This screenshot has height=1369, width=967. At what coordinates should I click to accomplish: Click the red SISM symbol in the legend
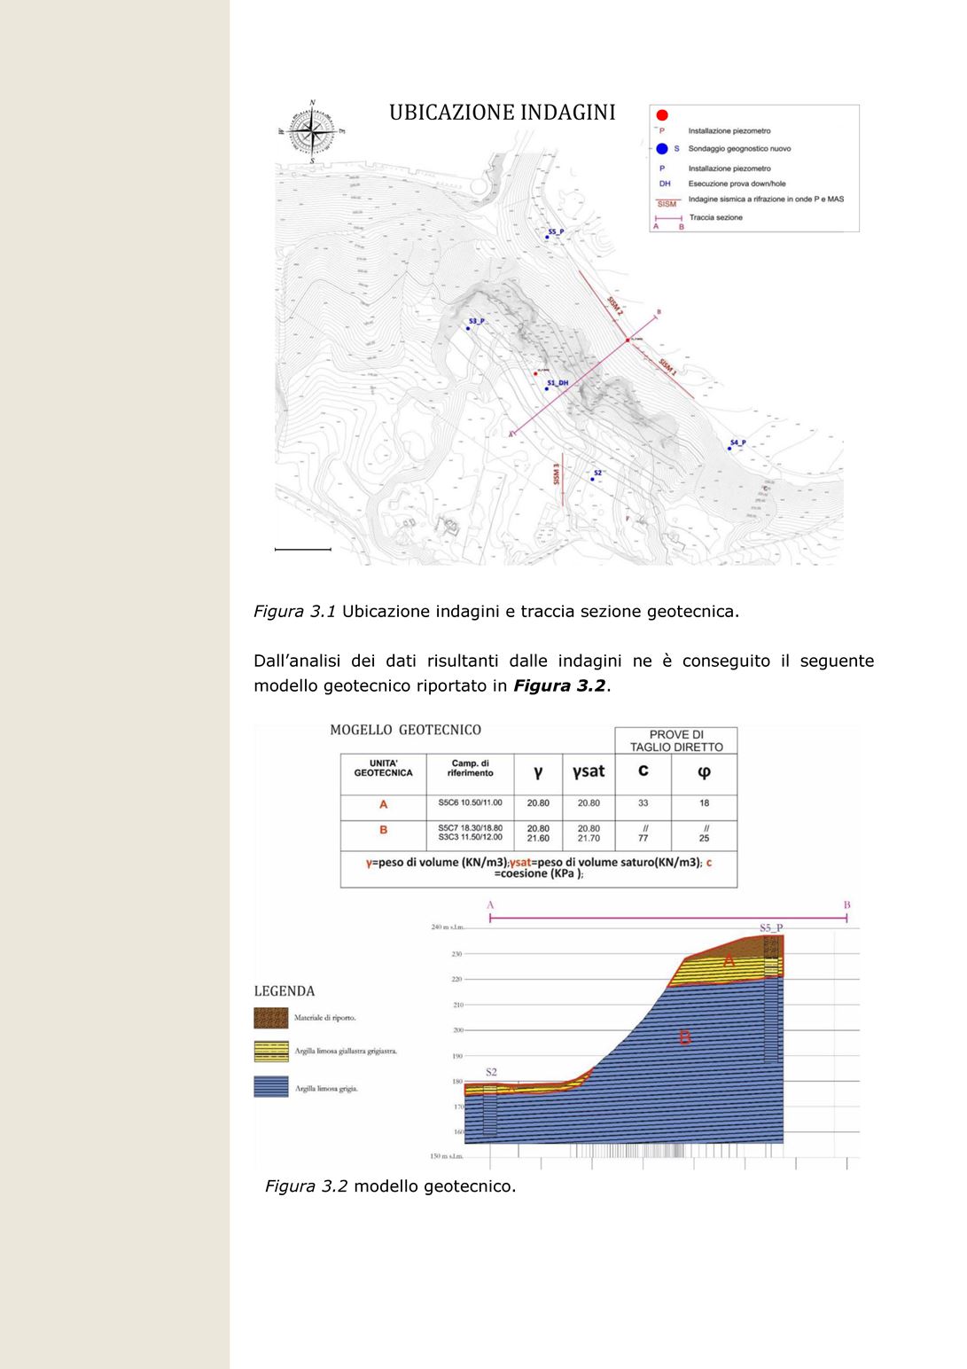667,203
